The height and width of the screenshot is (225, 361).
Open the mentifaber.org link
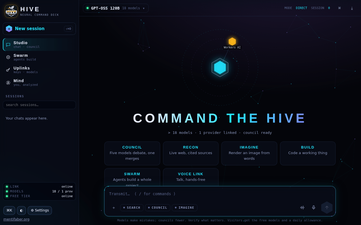coord(16,219)
